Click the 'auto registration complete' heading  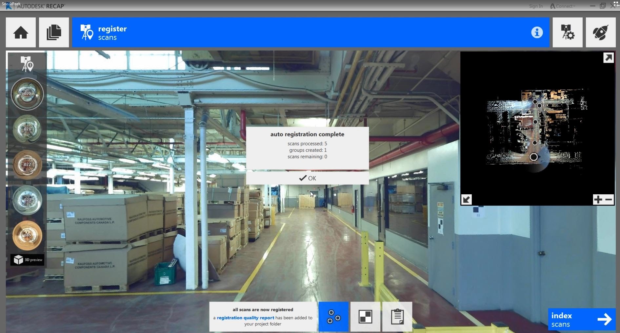(307, 134)
